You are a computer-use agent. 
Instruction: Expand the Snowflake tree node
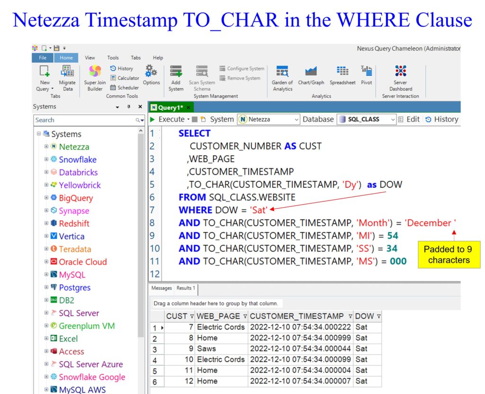coord(46,159)
